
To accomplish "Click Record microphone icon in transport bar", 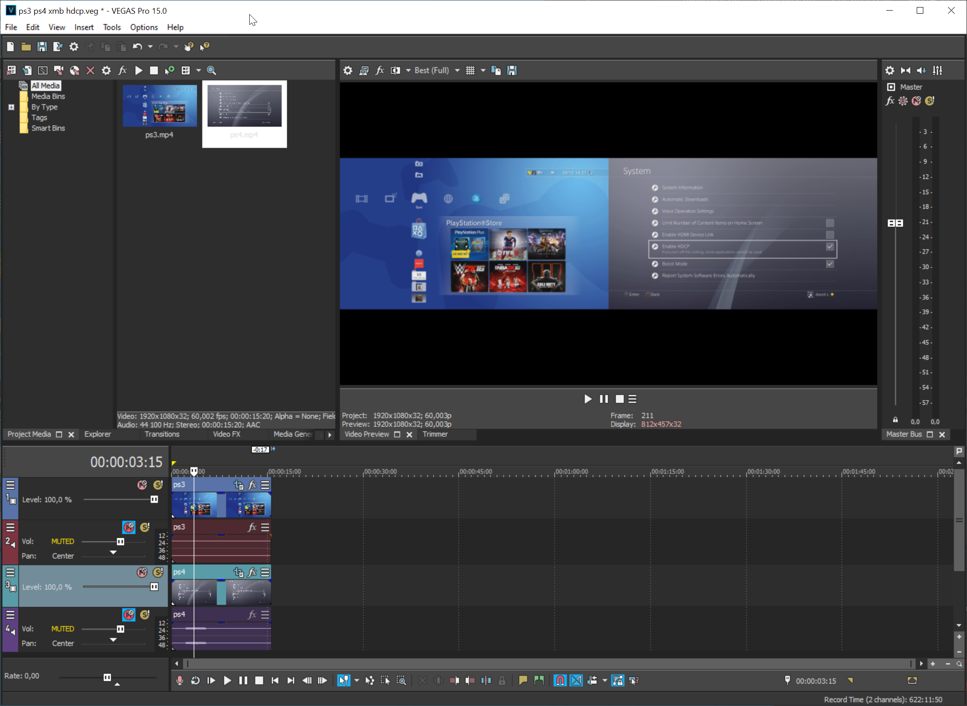I will pyautogui.click(x=180, y=680).
